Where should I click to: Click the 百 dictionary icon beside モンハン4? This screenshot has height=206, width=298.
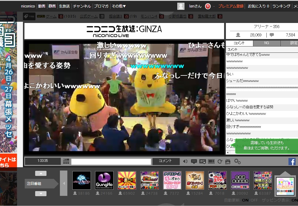coord(162,16)
